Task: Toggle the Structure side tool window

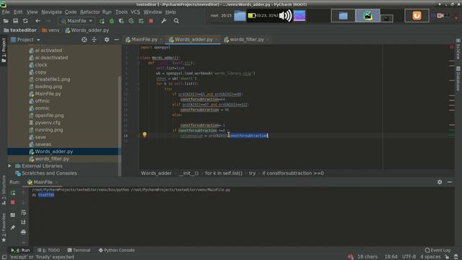Action: click(x=4, y=190)
